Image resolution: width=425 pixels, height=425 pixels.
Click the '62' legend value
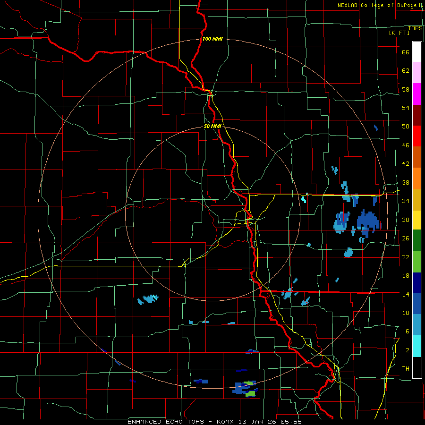(406, 70)
